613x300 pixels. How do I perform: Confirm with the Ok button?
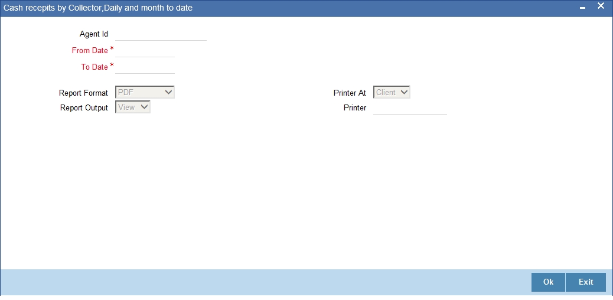[x=548, y=282]
